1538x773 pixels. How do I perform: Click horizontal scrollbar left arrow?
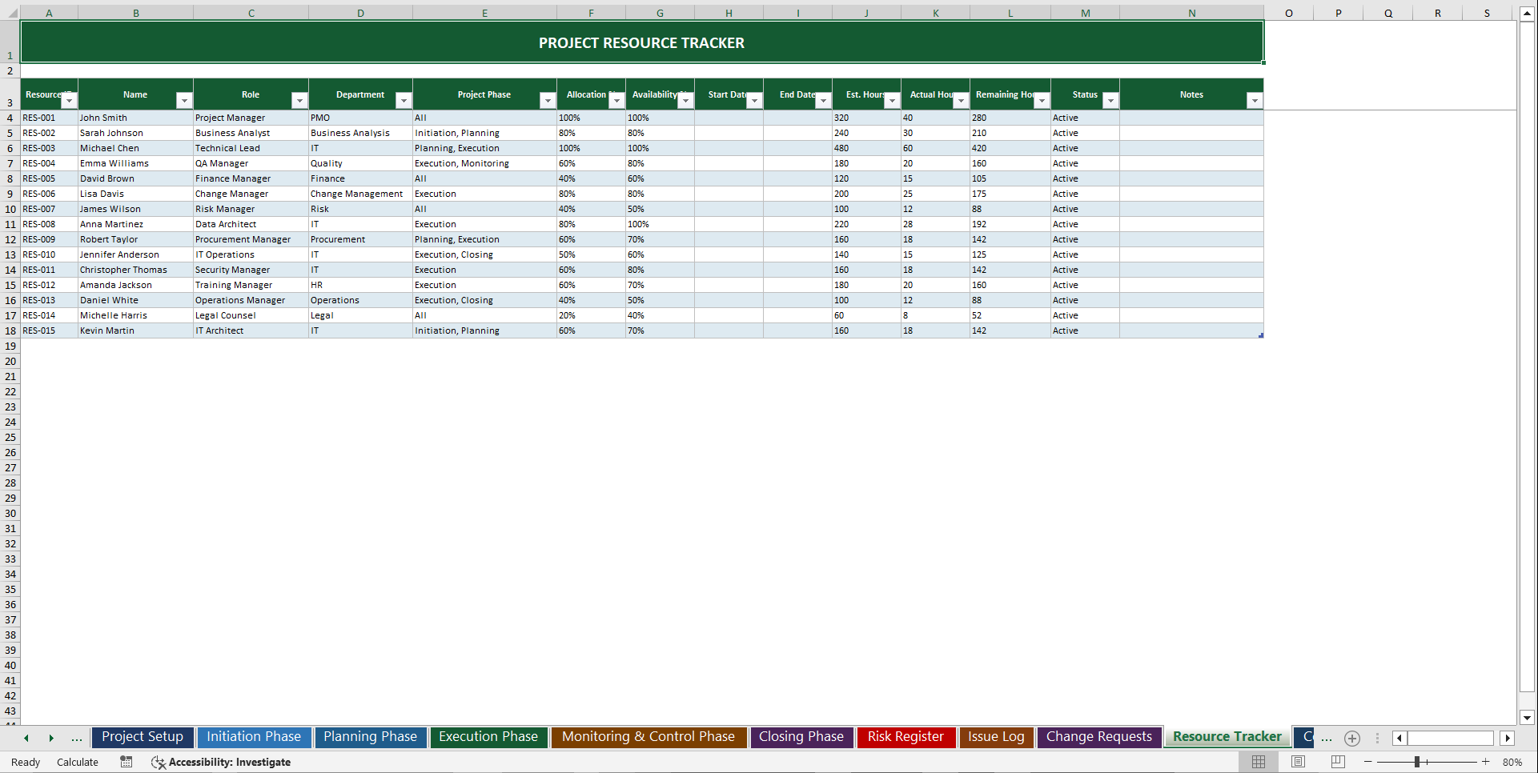point(1399,739)
